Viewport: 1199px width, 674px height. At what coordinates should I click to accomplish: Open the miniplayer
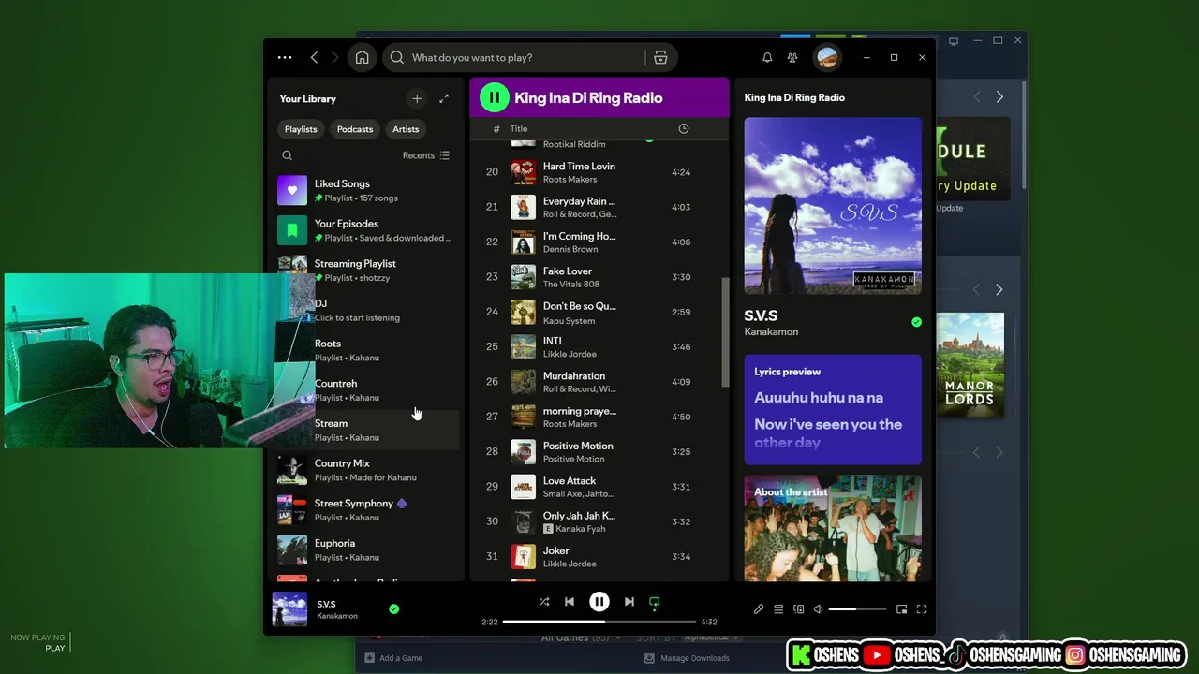coord(901,609)
